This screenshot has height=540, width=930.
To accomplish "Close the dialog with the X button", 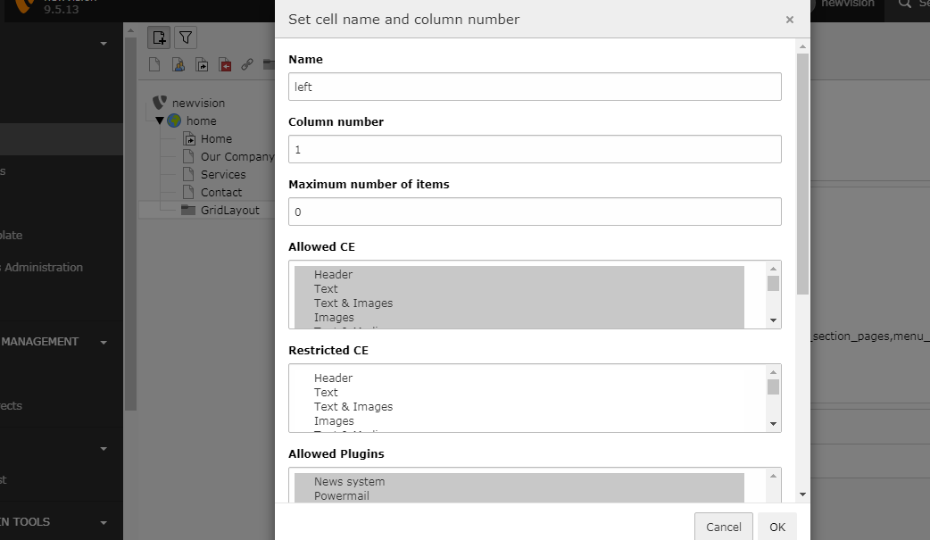I will point(789,20).
